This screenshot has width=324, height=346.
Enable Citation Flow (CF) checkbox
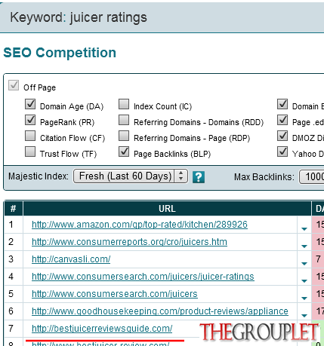click(x=30, y=136)
